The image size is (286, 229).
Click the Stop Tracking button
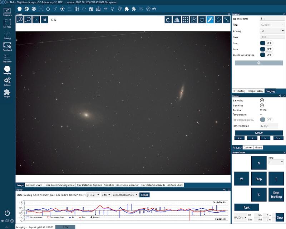point(276,194)
